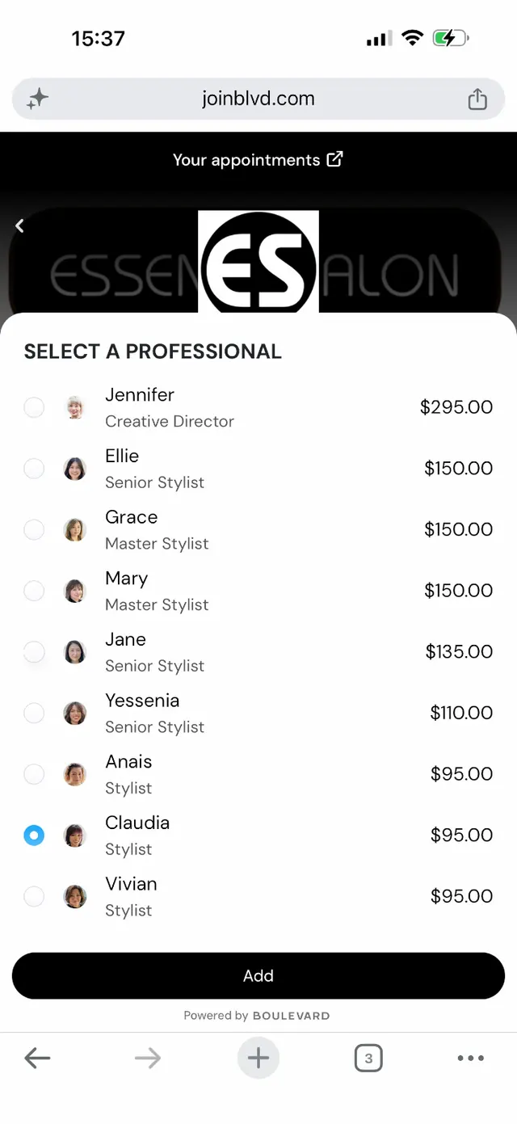This screenshot has height=1124, width=517.
Task: Tap Grace's profile photo
Action: pyautogui.click(x=75, y=530)
